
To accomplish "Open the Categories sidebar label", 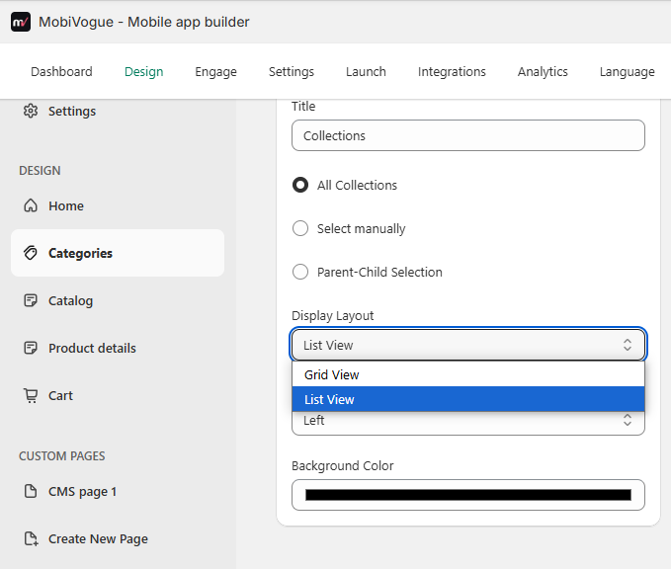I will point(80,253).
